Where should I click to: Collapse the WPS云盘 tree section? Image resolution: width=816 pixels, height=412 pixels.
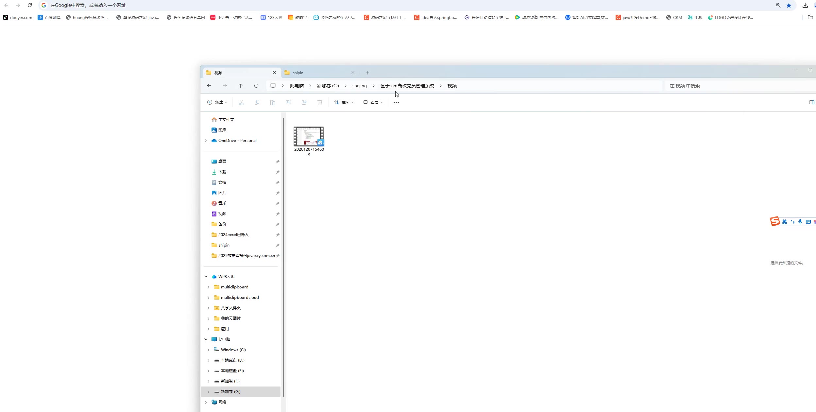tap(206, 277)
